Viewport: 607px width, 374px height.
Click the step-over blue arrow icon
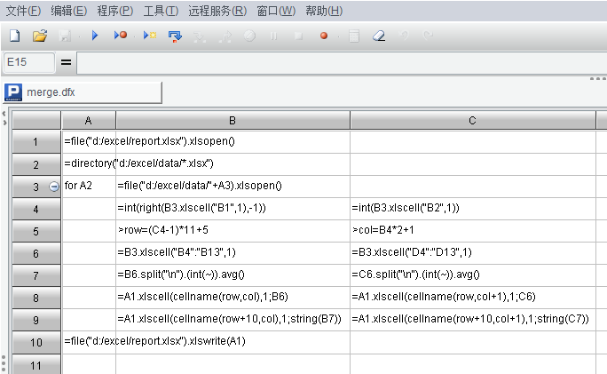click(175, 36)
